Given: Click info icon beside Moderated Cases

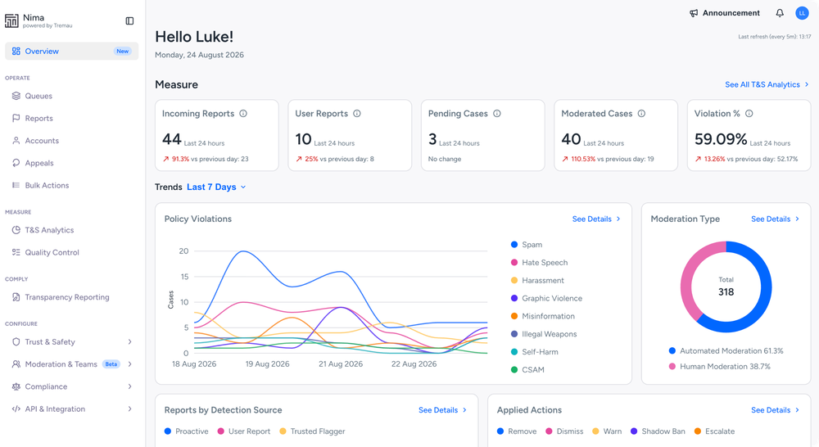Looking at the screenshot, I should coord(641,113).
